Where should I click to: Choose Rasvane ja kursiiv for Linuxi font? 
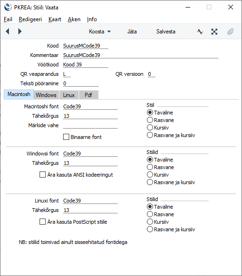coord(150,229)
